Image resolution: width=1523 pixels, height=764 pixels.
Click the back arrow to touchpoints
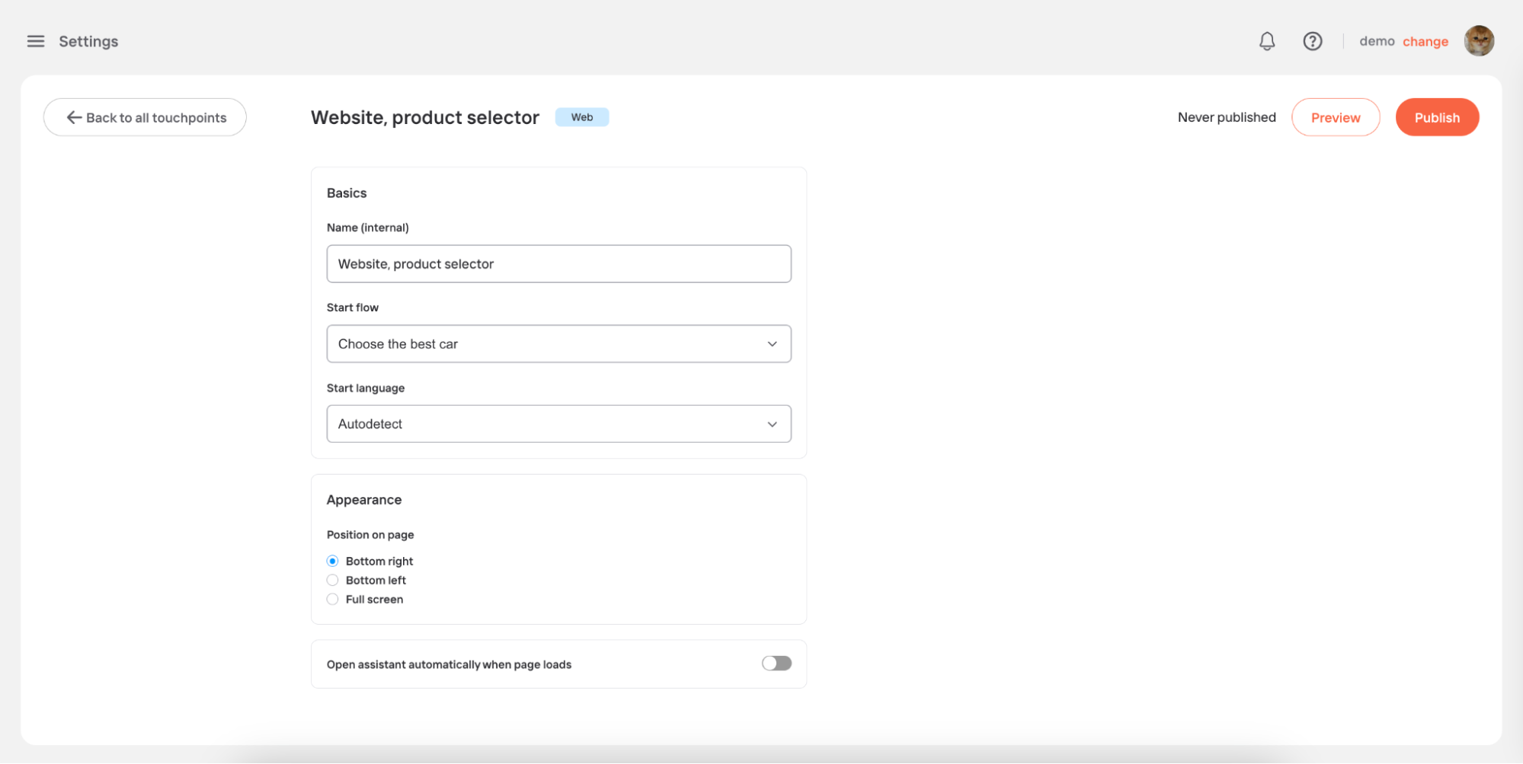pyautogui.click(x=74, y=117)
